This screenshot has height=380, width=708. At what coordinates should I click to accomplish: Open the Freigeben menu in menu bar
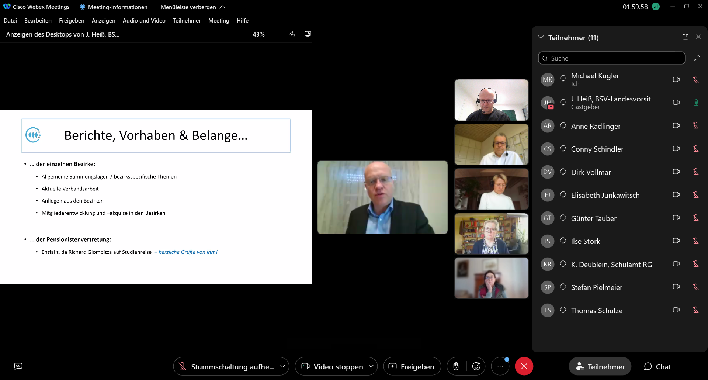[x=72, y=21]
